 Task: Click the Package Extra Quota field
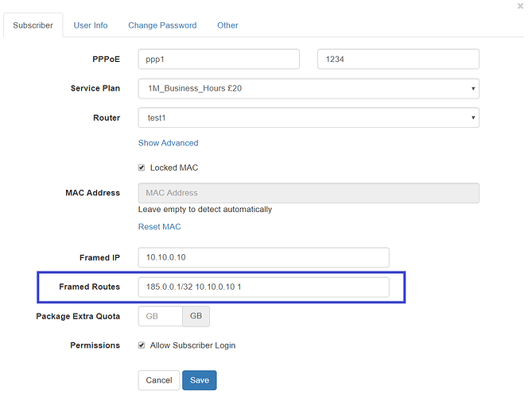click(161, 316)
